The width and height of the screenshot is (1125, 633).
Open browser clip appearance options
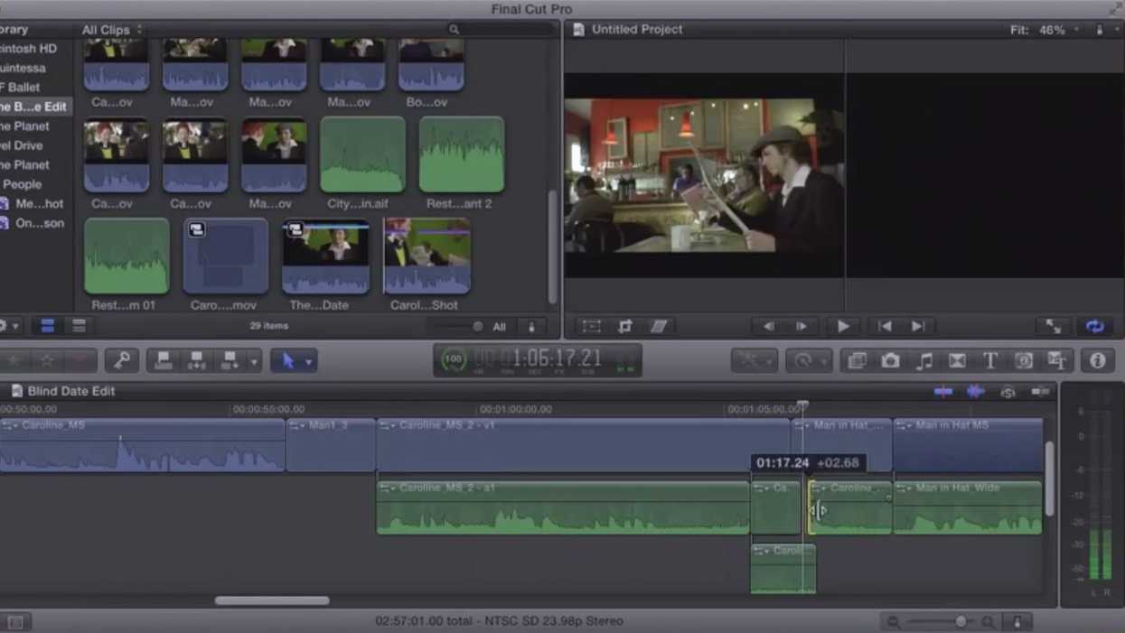tap(531, 326)
